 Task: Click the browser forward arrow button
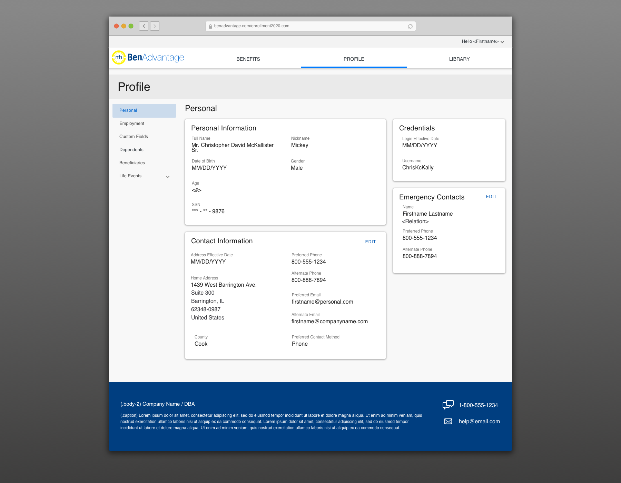155,26
